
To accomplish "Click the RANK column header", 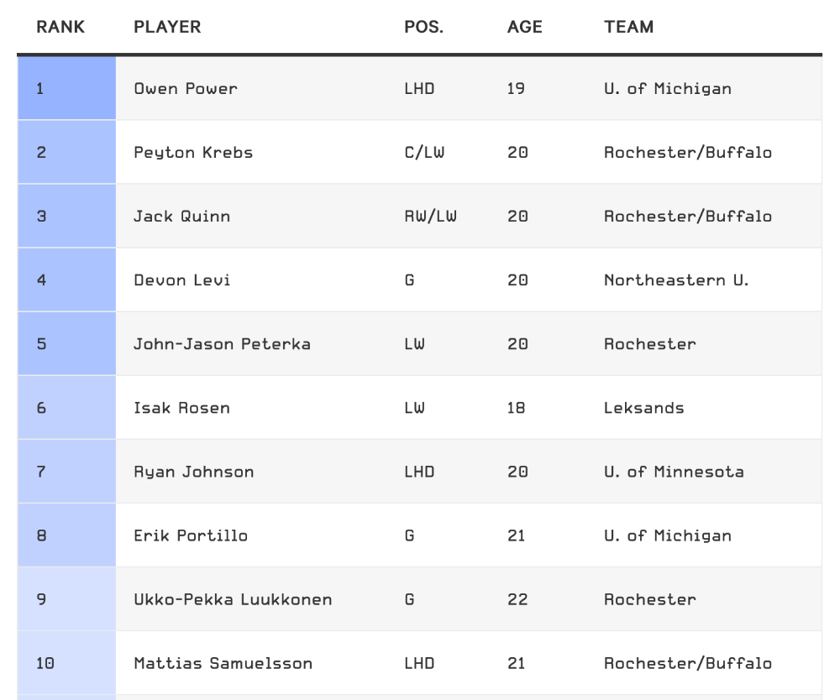I will pyautogui.click(x=60, y=27).
